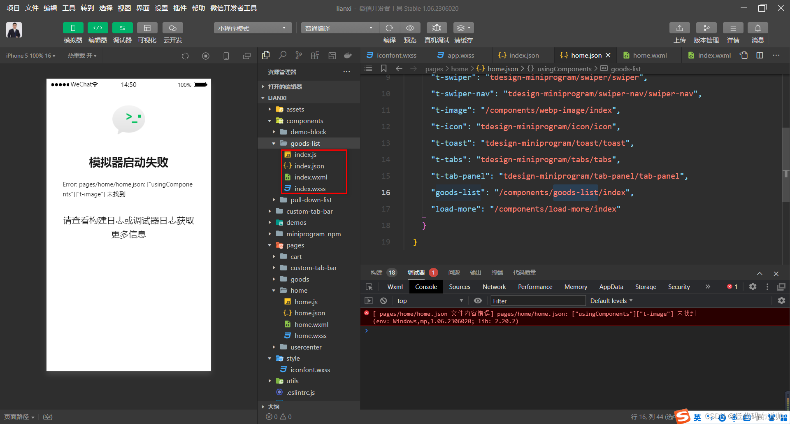This screenshot has height=424, width=790.
Task: Click the simulator refresh icon
Action: pyautogui.click(x=185, y=56)
